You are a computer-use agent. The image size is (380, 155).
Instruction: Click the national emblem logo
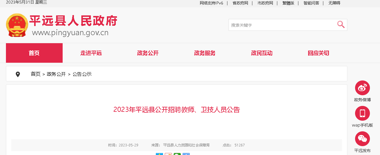(17, 25)
